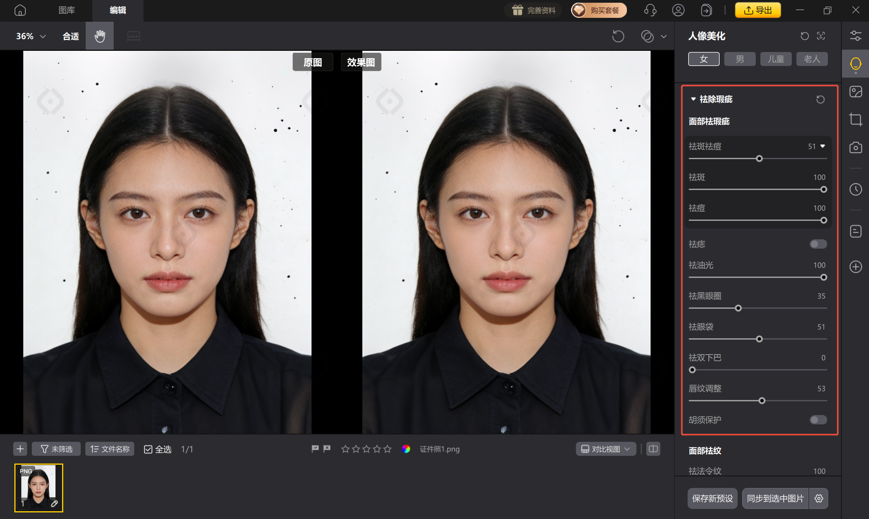Image resolution: width=869 pixels, height=519 pixels.
Task: Click the 保存新预设 button
Action: [712, 498]
